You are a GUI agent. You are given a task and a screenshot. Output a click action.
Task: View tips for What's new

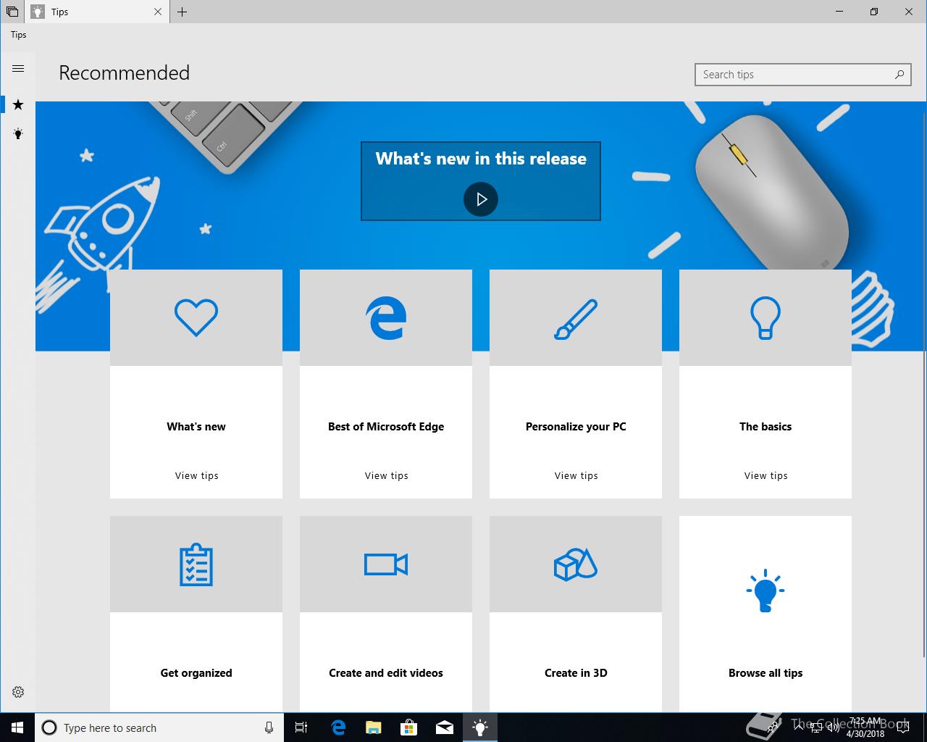(196, 475)
